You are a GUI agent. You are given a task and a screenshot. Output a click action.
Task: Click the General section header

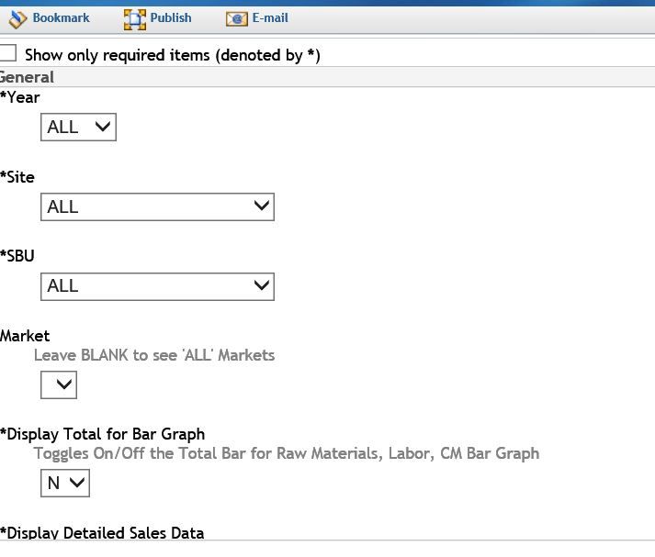click(x=27, y=77)
